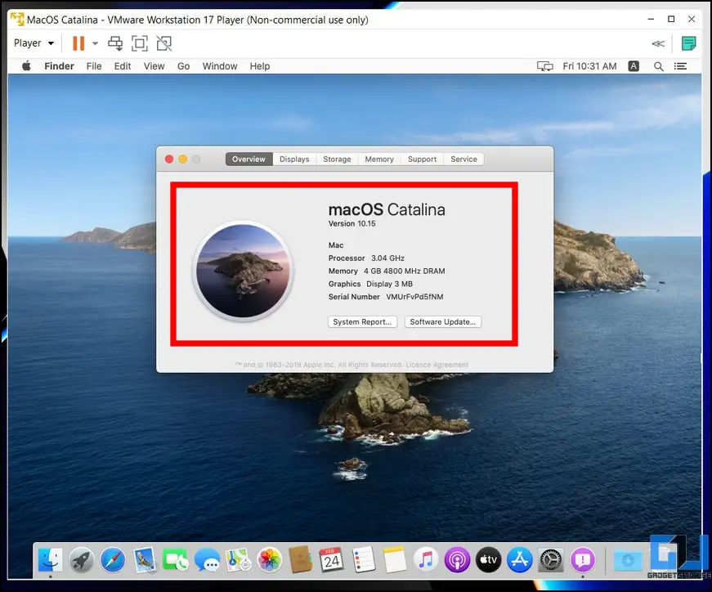
Task: Open the Player dropdown menu
Action: point(34,43)
